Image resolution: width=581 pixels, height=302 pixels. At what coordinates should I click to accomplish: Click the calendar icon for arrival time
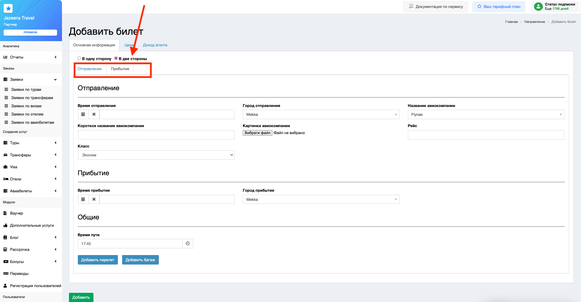click(83, 199)
